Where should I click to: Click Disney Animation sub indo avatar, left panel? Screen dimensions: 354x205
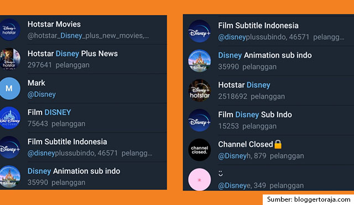click(9, 177)
